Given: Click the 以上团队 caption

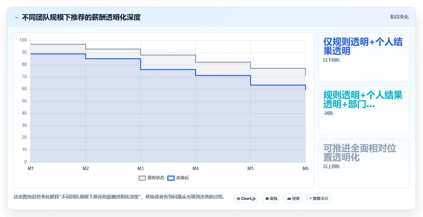Looking at the screenshot, I should coord(332,167).
